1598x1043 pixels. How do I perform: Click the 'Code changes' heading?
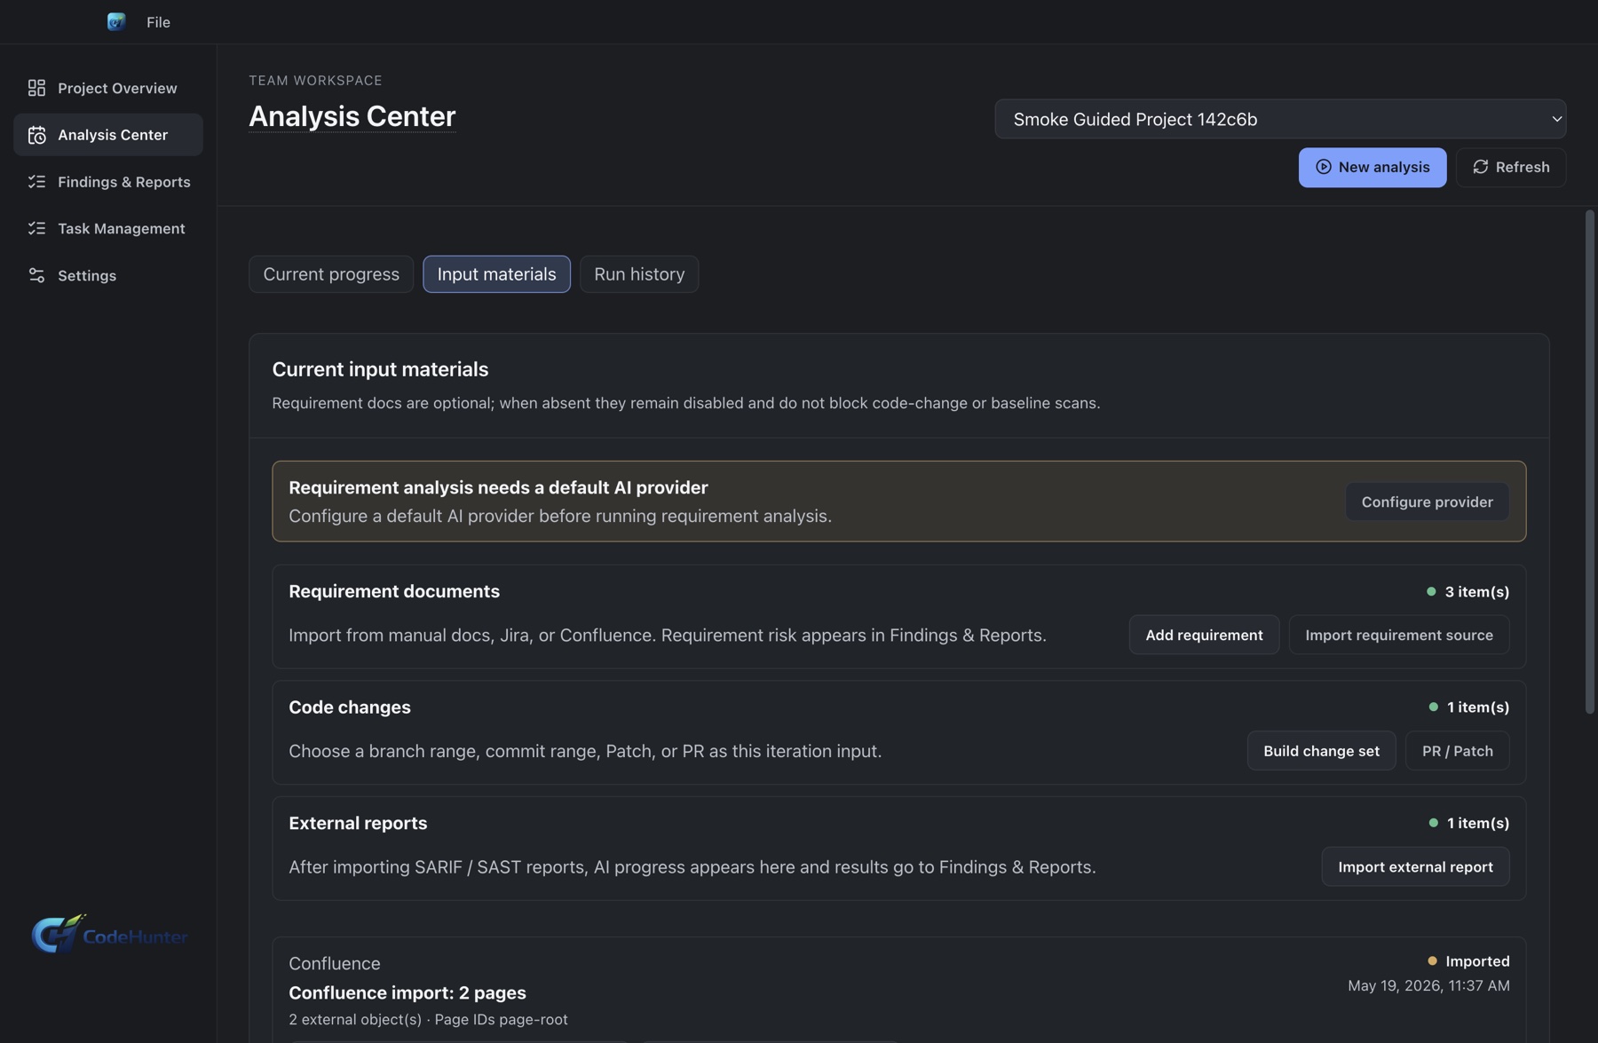[350, 707]
